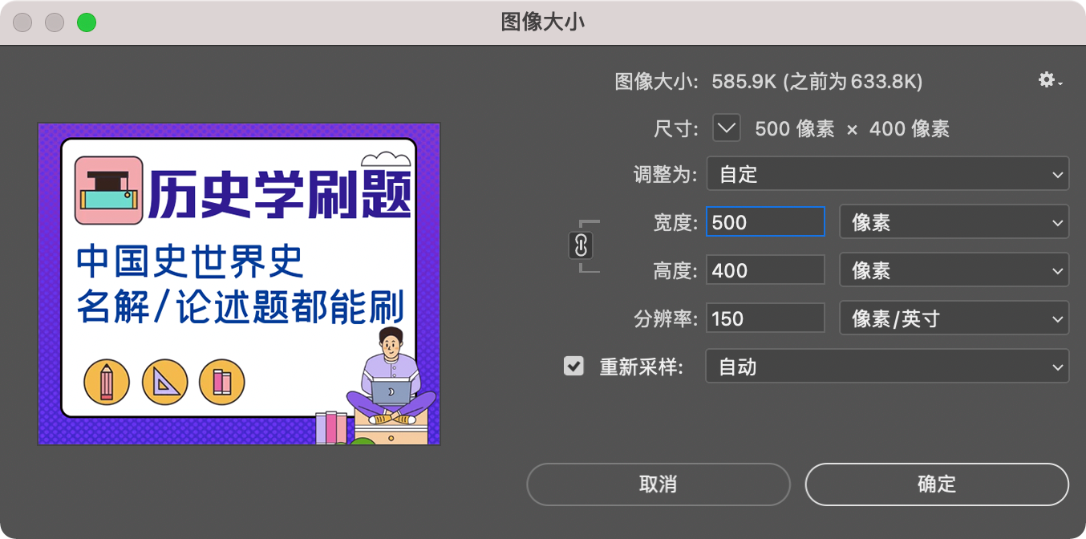Toggle the constrain proportions chain link
The width and height of the screenshot is (1086, 539).
coord(581,245)
